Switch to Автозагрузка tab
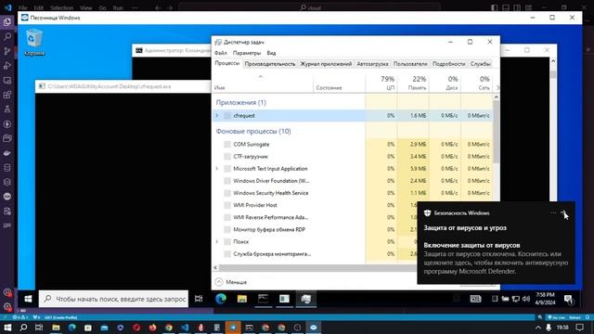Viewport: 594px width, 334px height. pos(372,64)
